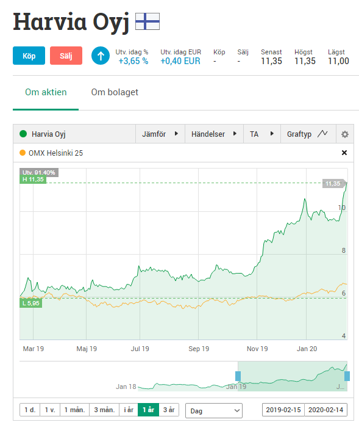
Task: Click the Utv. 91.40% change label
Action: pyautogui.click(x=39, y=172)
